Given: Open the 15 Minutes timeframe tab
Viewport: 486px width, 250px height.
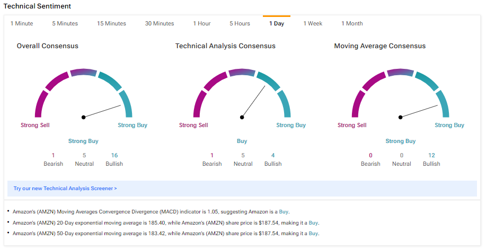Looking at the screenshot, I should (111, 23).
